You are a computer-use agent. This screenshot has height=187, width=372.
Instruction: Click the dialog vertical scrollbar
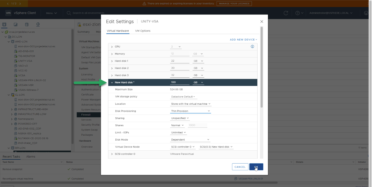pyautogui.click(x=262, y=67)
